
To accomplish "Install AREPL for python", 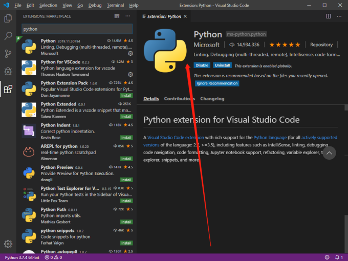I will (x=126, y=159).
